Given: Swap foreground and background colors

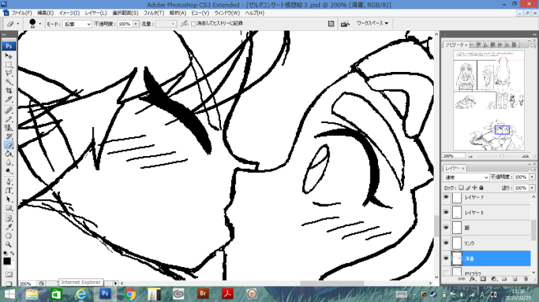Looking at the screenshot, I should 12,254.
